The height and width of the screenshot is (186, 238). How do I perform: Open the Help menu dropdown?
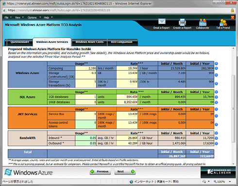[48, 18]
